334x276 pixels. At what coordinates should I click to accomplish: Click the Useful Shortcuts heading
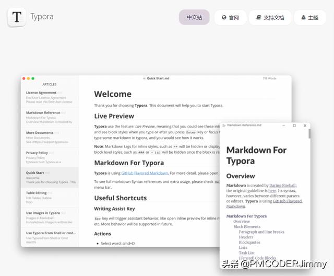(x=121, y=198)
